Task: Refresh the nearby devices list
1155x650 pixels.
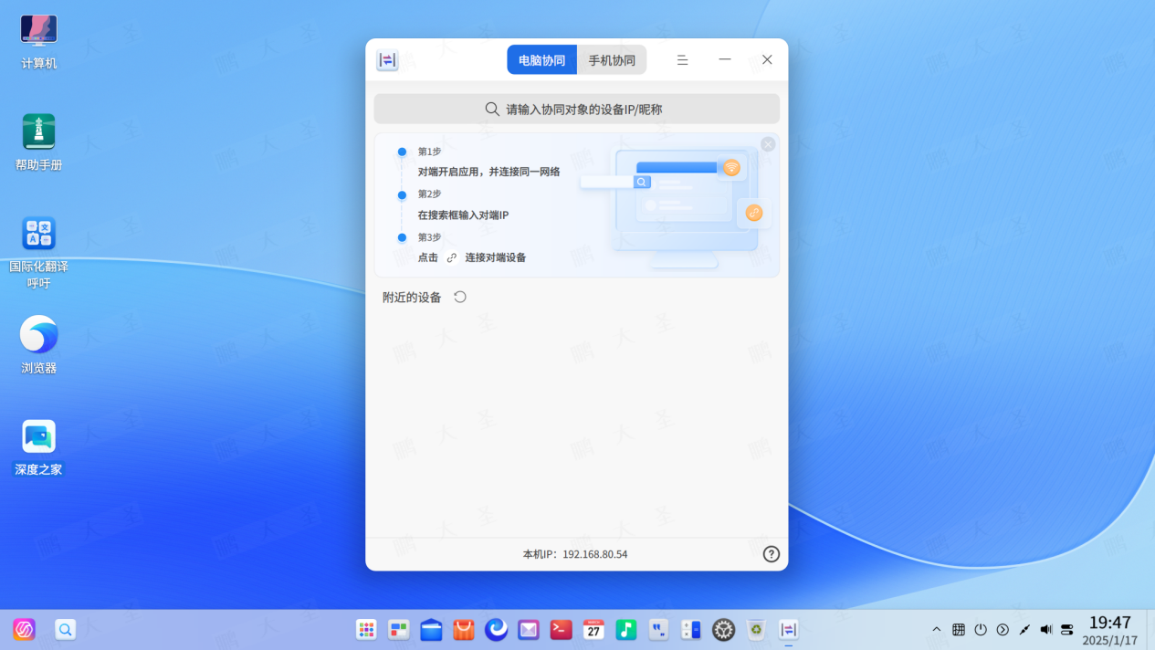Action: click(x=460, y=297)
